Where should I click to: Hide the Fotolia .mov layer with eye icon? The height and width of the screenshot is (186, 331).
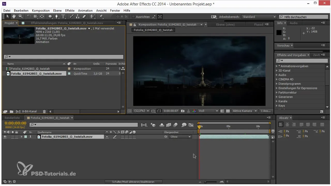[x=5, y=137]
